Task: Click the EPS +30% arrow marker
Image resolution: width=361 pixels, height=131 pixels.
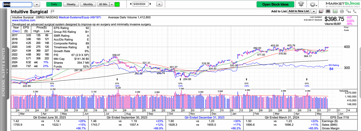Action: (246, 80)
